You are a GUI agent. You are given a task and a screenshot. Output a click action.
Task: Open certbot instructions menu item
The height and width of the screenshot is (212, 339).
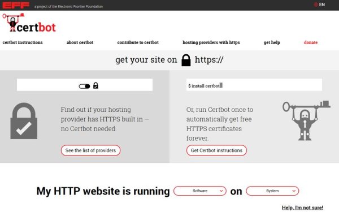click(x=23, y=42)
